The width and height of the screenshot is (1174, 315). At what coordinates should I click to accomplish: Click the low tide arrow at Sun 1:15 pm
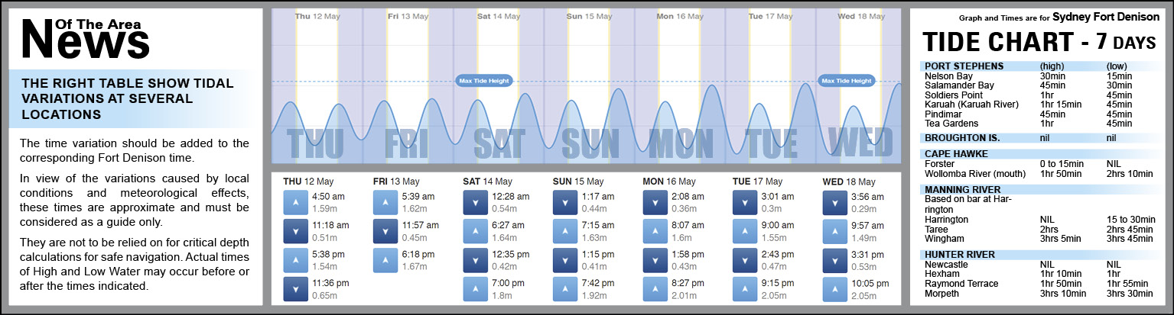pos(565,260)
